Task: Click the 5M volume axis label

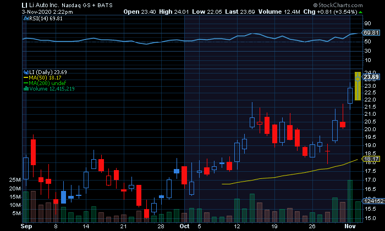Action: pos(16,213)
